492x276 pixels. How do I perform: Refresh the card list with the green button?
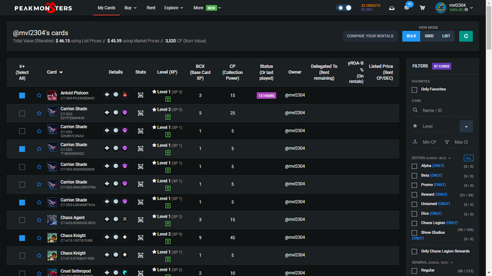point(466,36)
